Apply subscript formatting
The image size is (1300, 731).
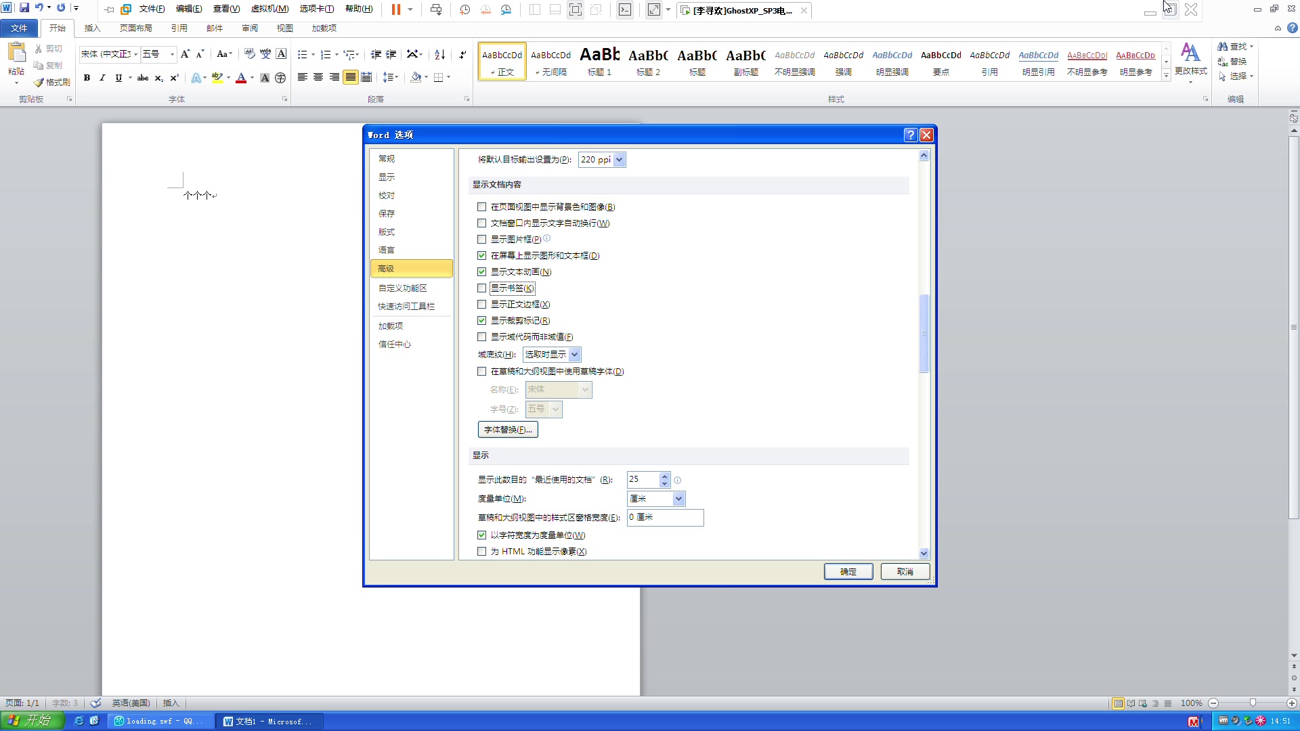[158, 78]
